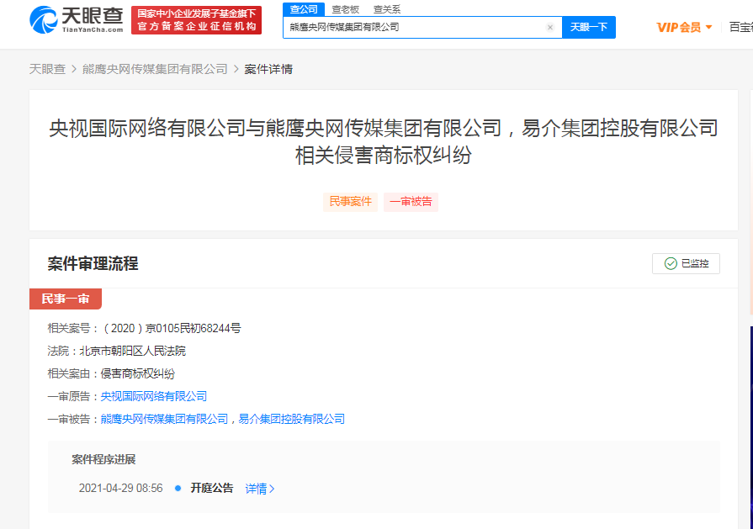Select the 查公司 tab
753x529 pixels.
(x=304, y=9)
